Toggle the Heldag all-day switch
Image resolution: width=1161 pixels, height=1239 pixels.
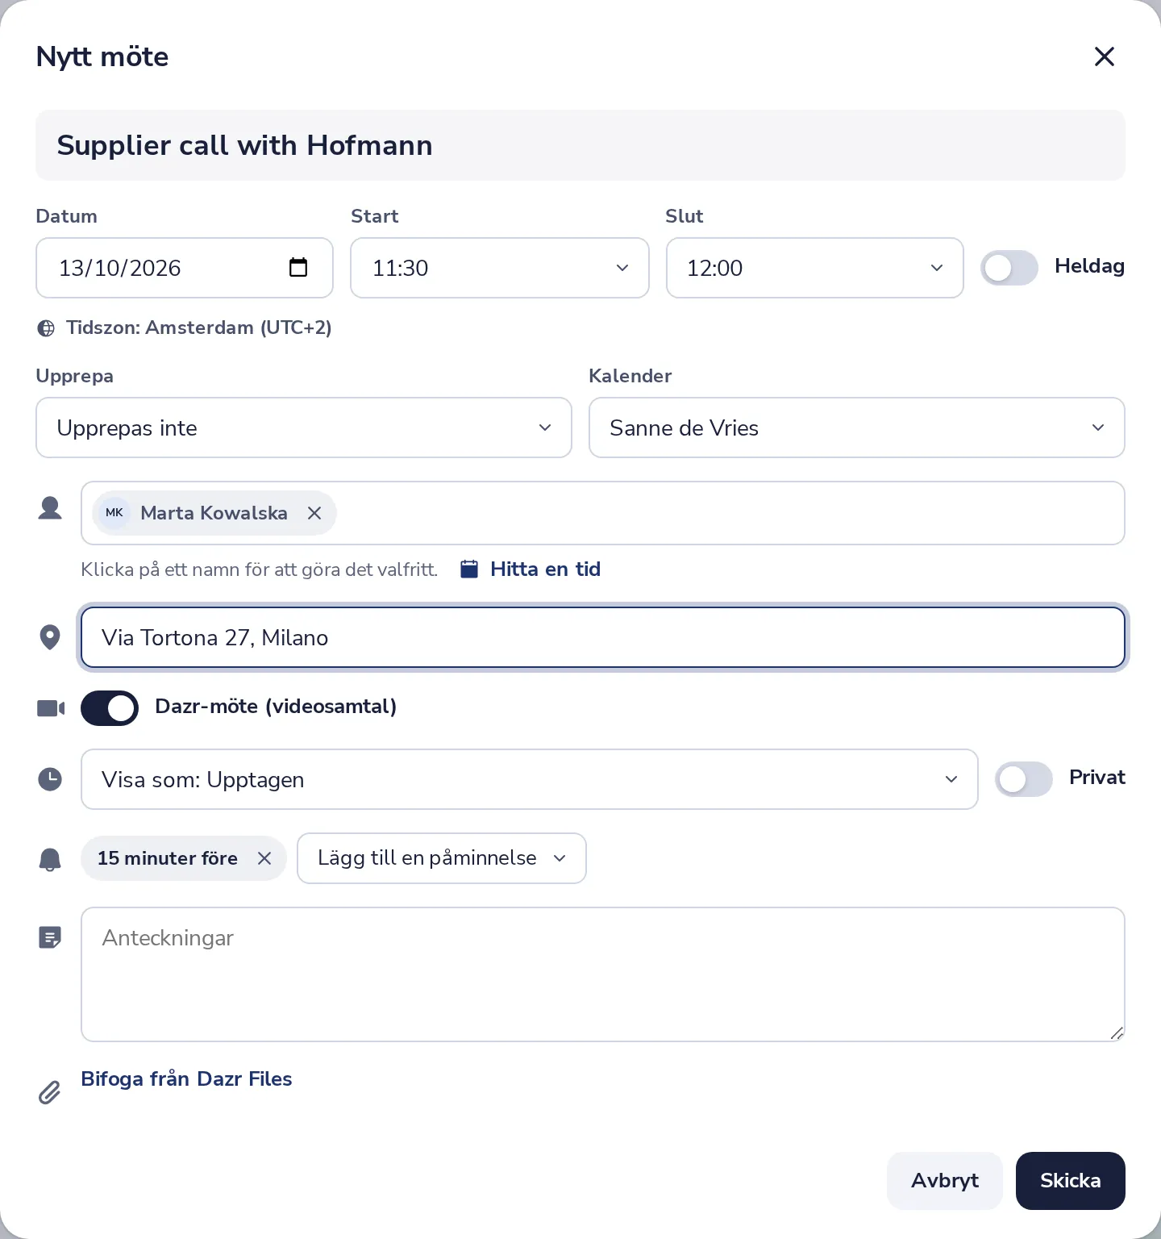point(1009,268)
